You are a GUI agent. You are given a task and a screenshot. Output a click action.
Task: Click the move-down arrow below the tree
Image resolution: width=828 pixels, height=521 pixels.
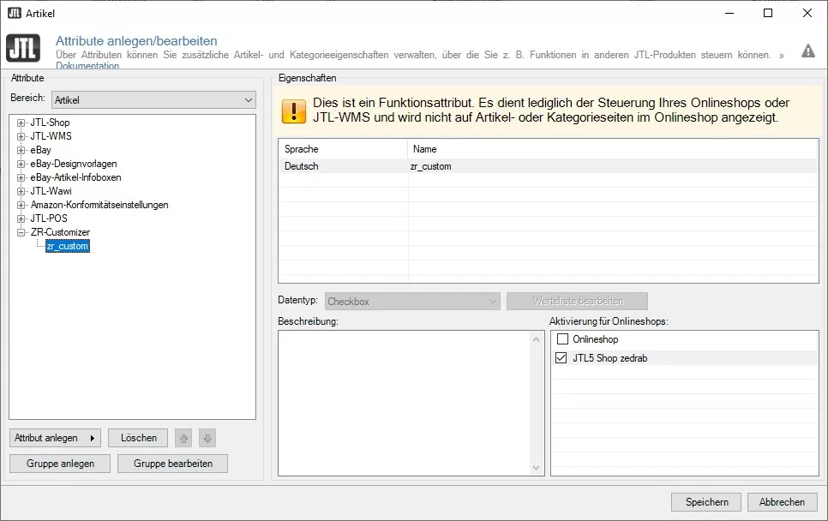(x=207, y=438)
